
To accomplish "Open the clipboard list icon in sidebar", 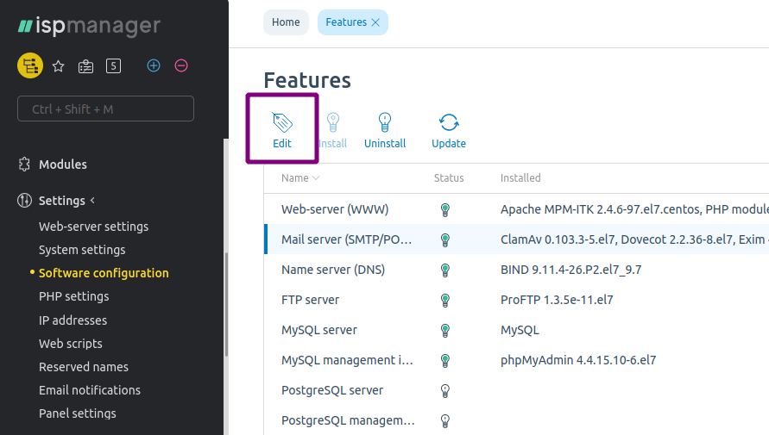I will [x=85, y=66].
